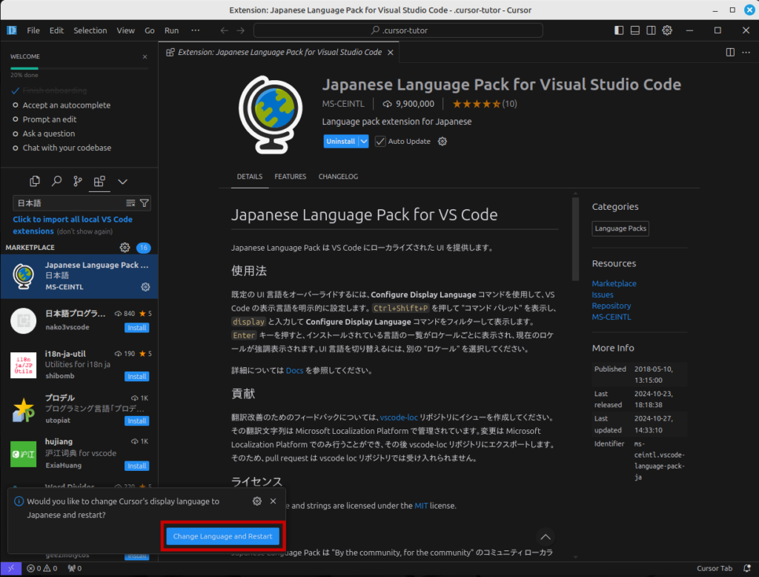Toggle bottom panel layout icon
759x577 pixels.
click(635, 30)
